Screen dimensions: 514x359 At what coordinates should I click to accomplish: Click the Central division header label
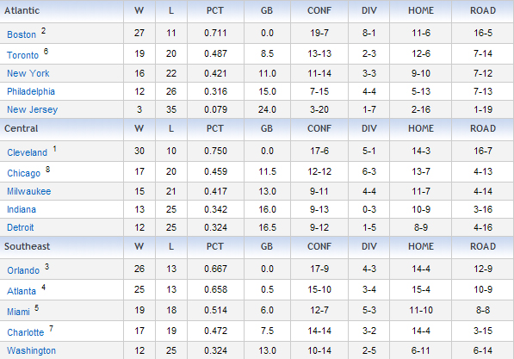point(21,128)
